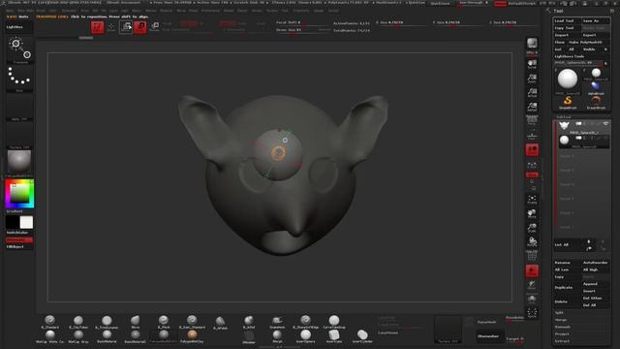The image size is (620, 349).
Task: Choose the B_ClayTubes brush
Action: tap(78, 322)
